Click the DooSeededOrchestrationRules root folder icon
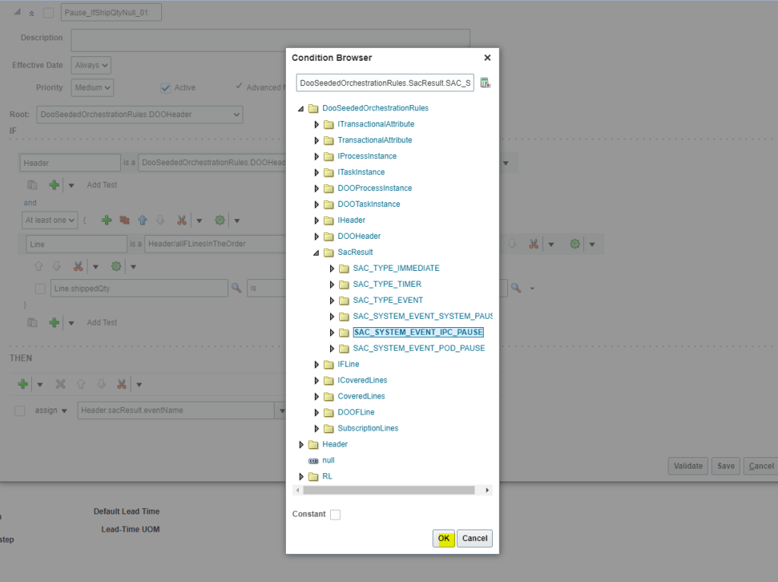The width and height of the screenshot is (778, 582). click(x=313, y=109)
